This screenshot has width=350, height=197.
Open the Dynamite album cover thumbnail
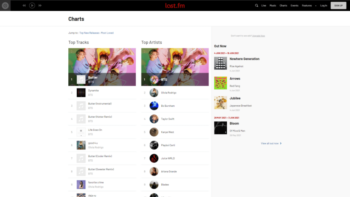[x=81, y=93]
